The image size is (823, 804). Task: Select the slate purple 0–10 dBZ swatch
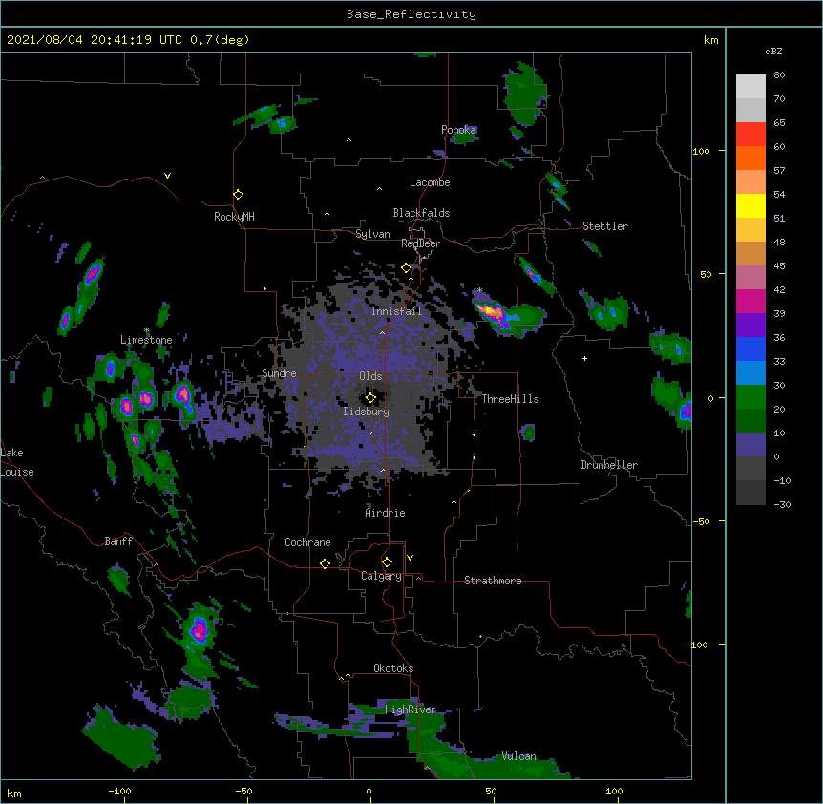coord(750,445)
